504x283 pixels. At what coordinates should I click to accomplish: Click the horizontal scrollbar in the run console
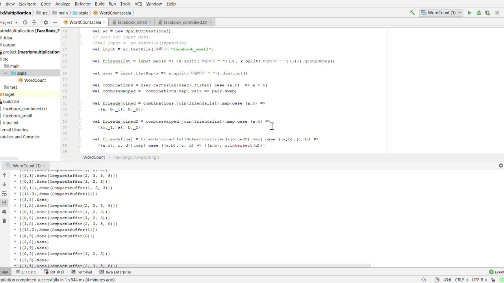pos(192,266)
